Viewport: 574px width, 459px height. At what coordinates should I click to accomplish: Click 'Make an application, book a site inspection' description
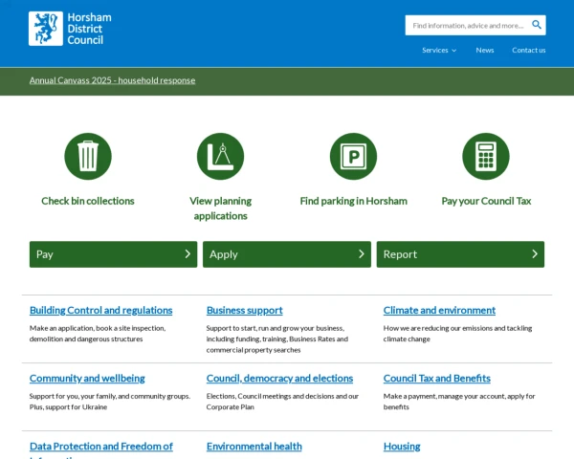[x=98, y=334]
